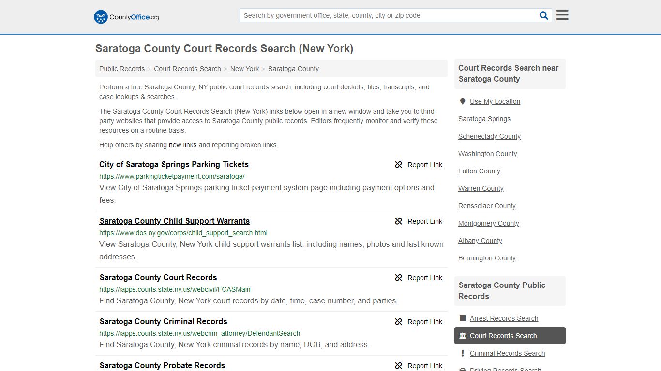The width and height of the screenshot is (661, 371).
Task: Open Saratoga County Criminal Records link
Action: [163, 321]
